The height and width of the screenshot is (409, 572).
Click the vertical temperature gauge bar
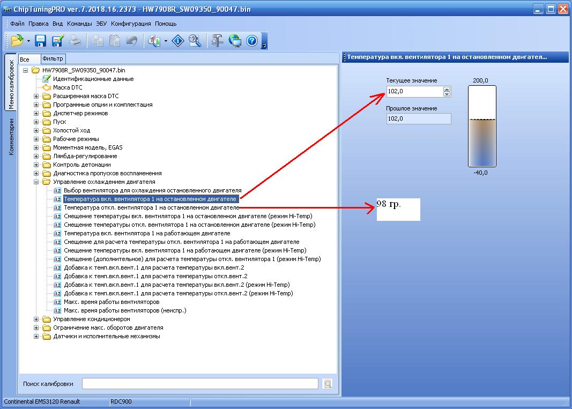(x=482, y=126)
